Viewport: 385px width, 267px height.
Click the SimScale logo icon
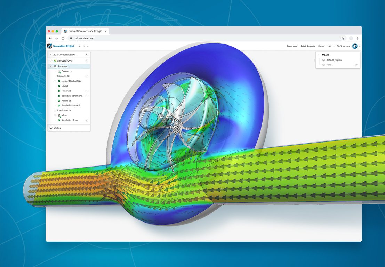click(50, 46)
